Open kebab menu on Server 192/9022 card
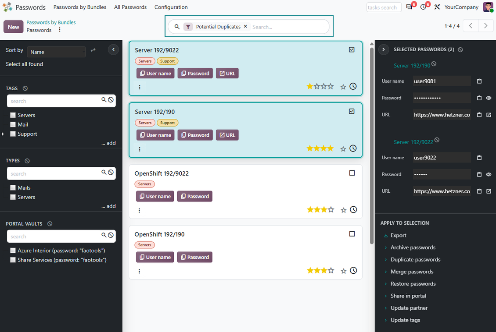Viewport: 496px width, 332px height. click(140, 87)
